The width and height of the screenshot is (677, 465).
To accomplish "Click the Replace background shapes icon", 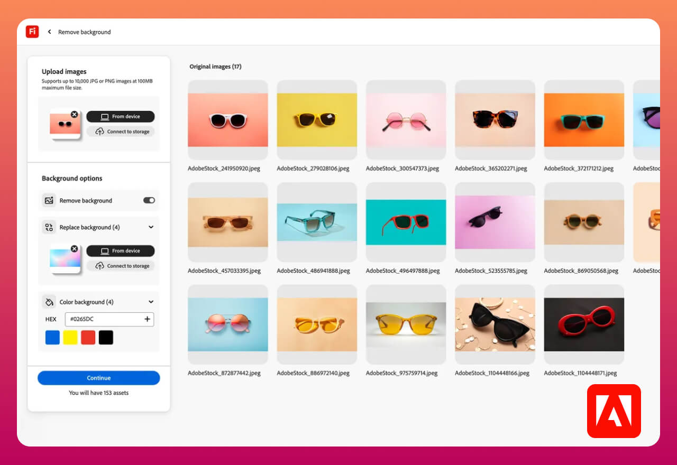I will 49,227.
